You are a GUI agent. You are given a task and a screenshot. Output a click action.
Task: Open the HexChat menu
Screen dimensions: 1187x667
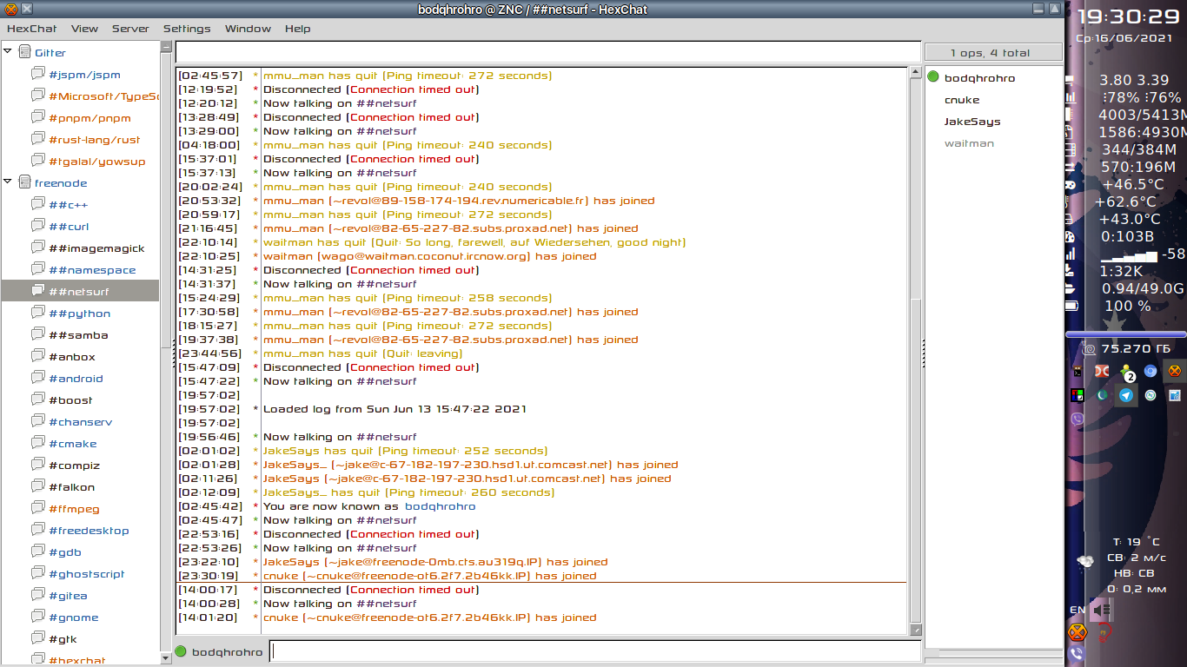[31, 29]
